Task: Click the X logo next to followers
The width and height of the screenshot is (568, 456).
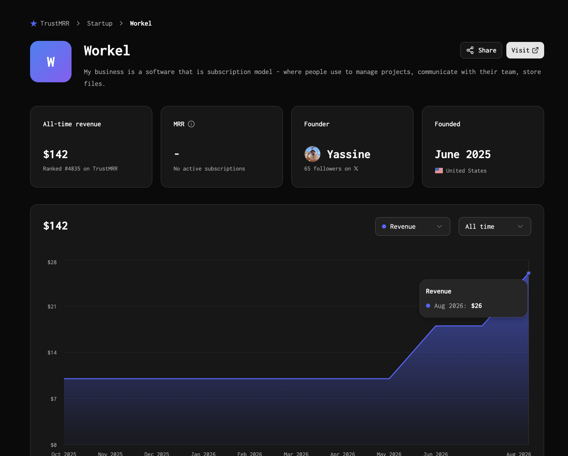Action: coord(356,168)
